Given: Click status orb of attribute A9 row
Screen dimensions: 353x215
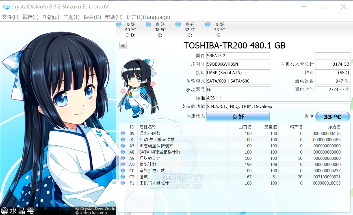Looking at the screenshot, I should point(123,158).
